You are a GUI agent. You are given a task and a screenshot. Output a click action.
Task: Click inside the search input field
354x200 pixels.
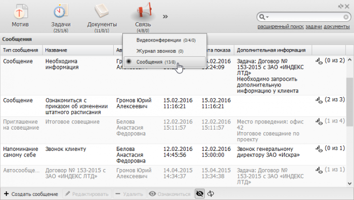point(306,17)
